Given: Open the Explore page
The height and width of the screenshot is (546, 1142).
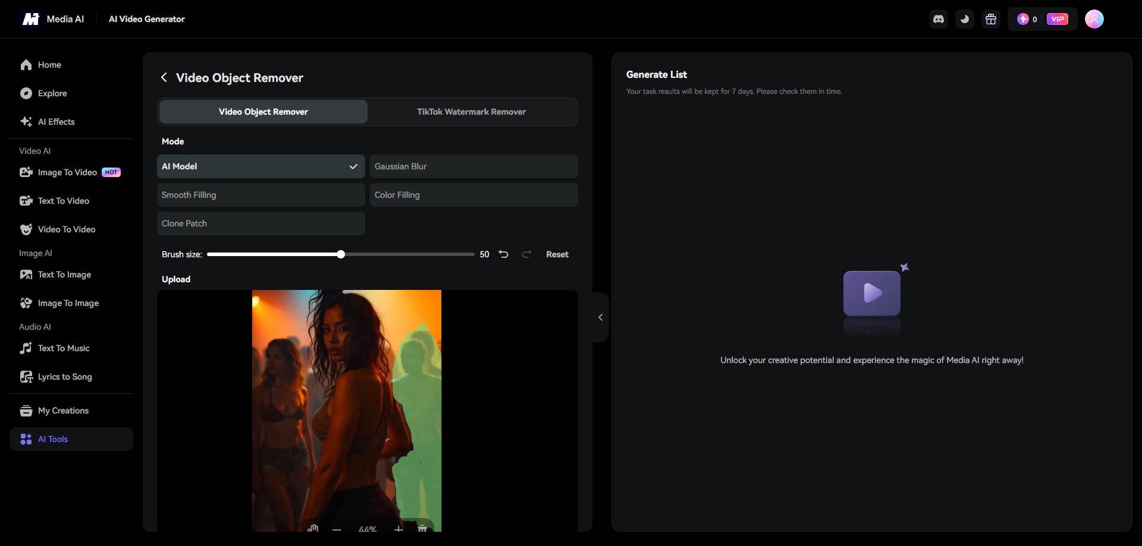Looking at the screenshot, I should pos(71,93).
